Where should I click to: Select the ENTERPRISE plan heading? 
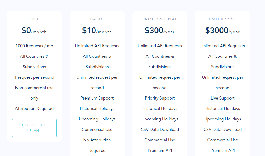click(x=223, y=19)
